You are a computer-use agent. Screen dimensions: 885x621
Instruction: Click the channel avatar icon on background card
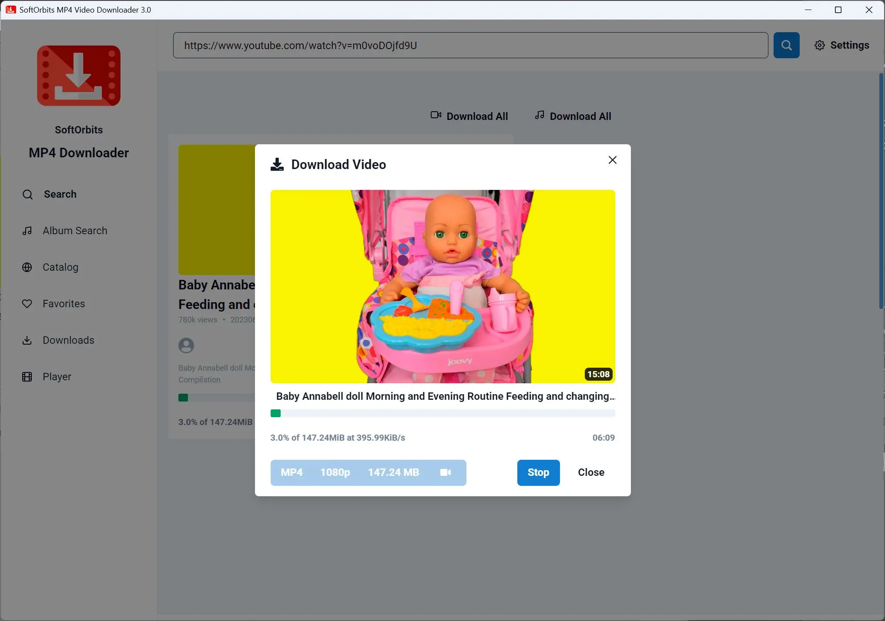186,345
